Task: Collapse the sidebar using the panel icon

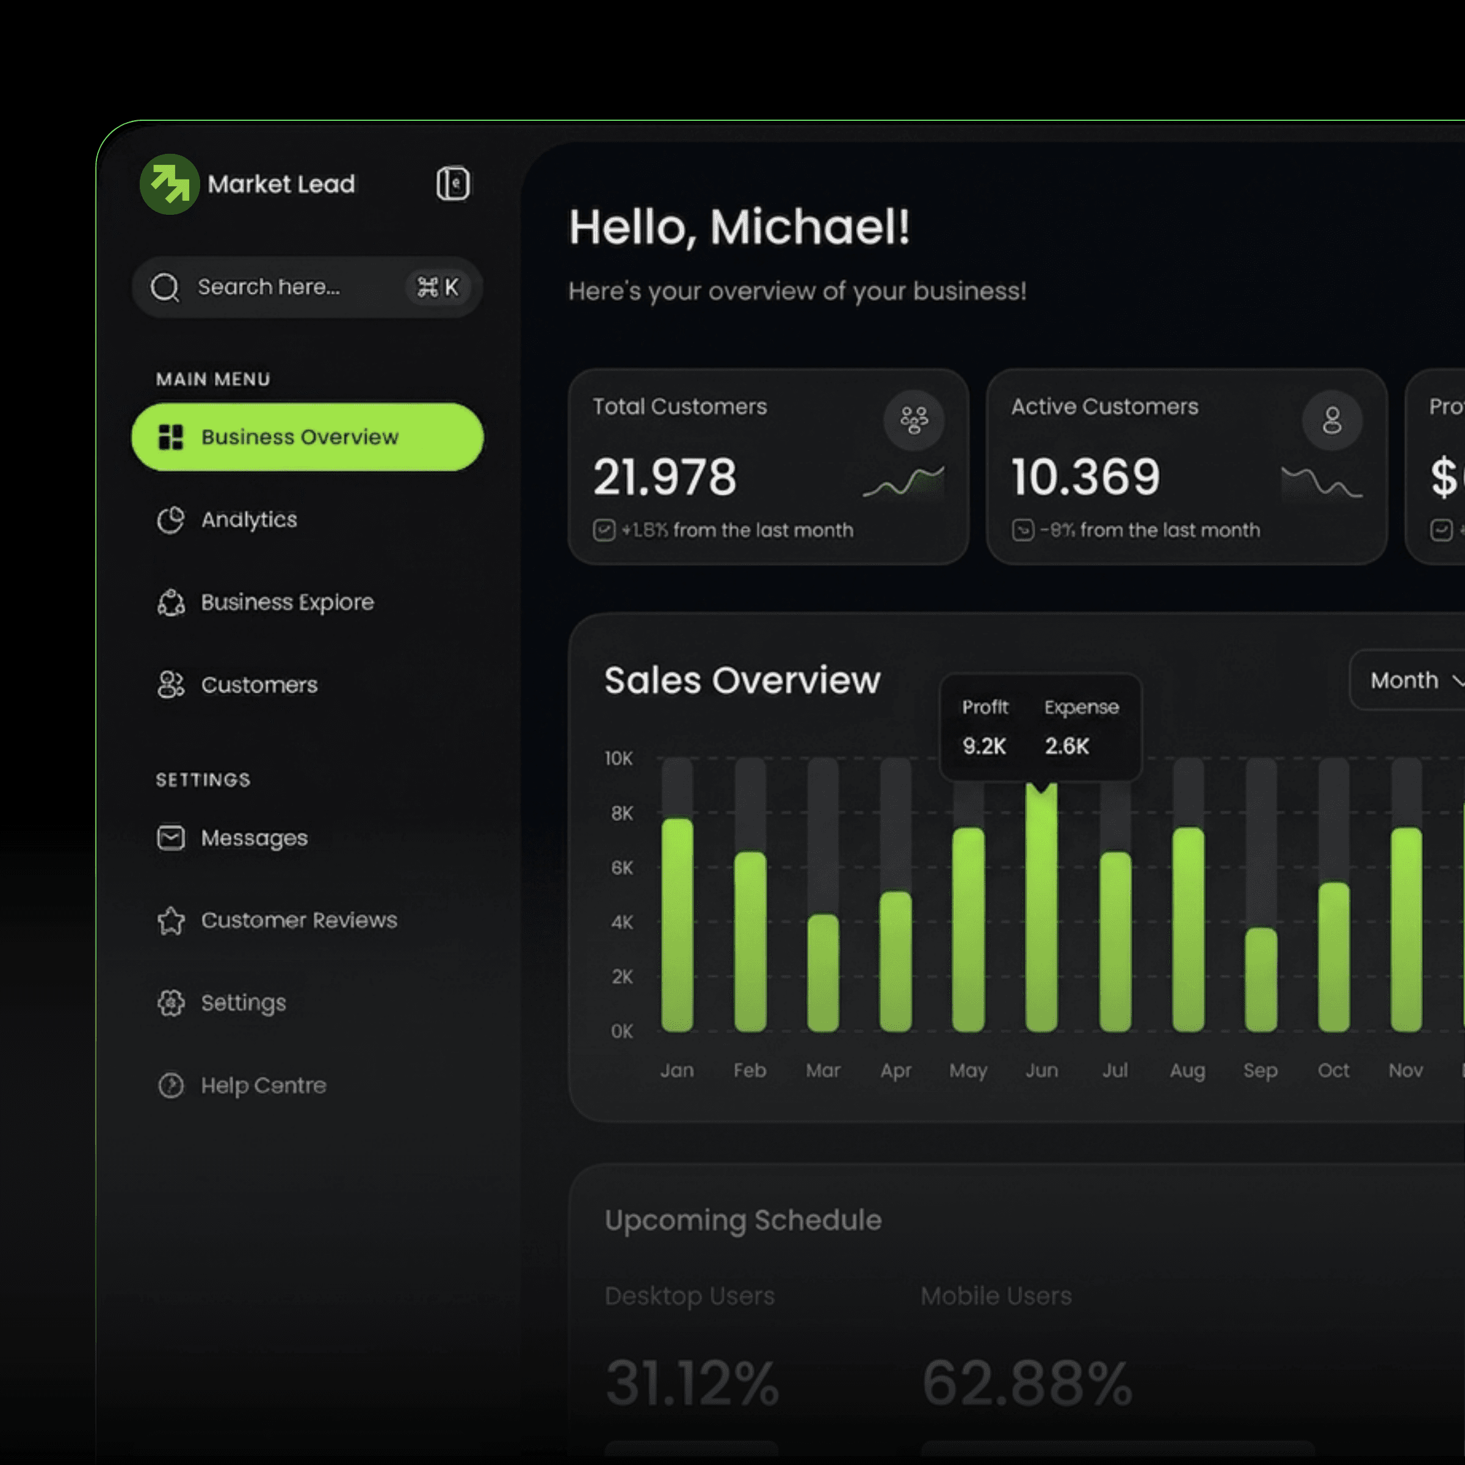Action: point(453,184)
